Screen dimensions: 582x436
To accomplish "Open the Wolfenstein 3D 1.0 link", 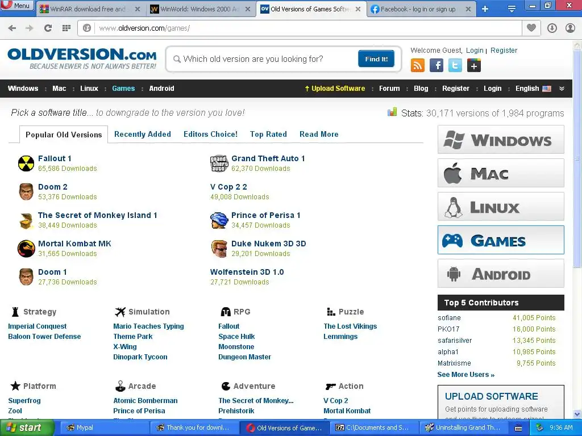I will pyautogui.click(x=247, y=272).
